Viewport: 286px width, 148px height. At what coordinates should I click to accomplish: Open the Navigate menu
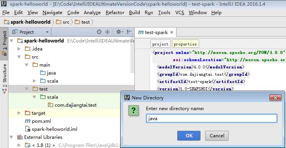pyautogui.click(x=52, y=13)
